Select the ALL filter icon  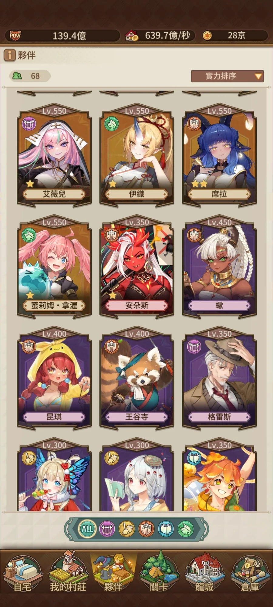click(87, 529)
